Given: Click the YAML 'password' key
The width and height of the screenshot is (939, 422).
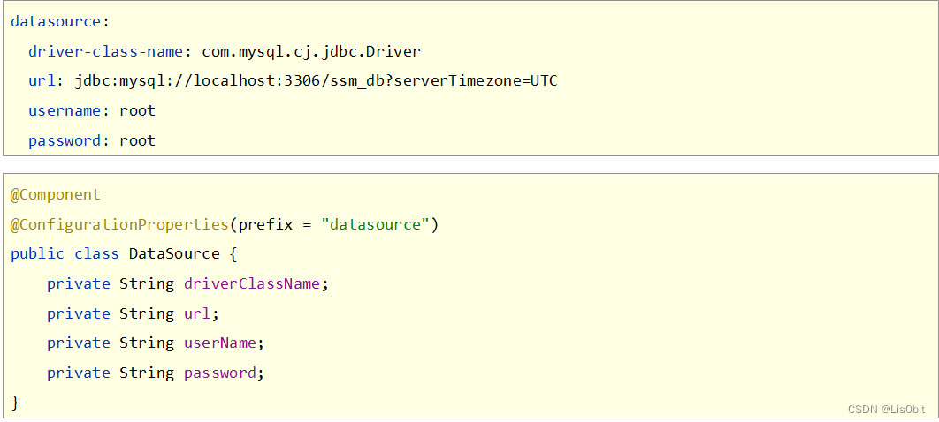Looking at the screenshot, I should tap(64, 141).
